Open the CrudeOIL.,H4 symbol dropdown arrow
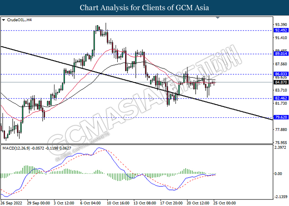Viewport: 289px width, 206px height. coord(4,20)
